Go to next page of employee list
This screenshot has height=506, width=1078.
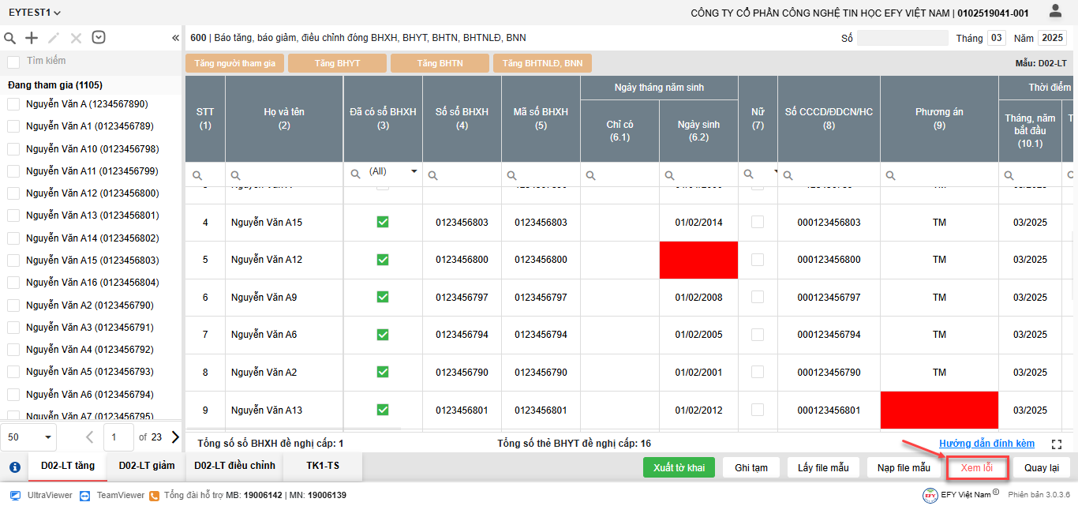click(175, 437)
